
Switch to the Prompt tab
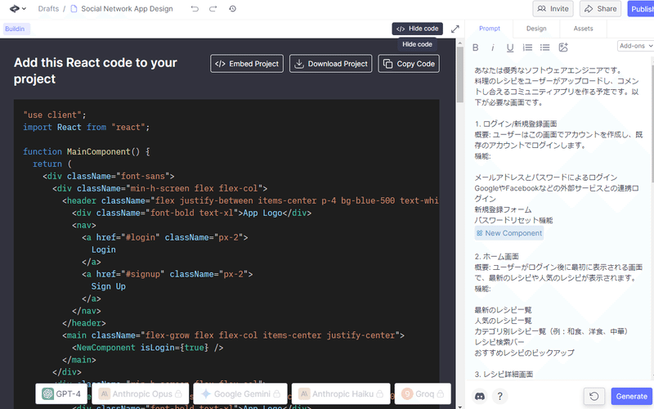(489, 29)
